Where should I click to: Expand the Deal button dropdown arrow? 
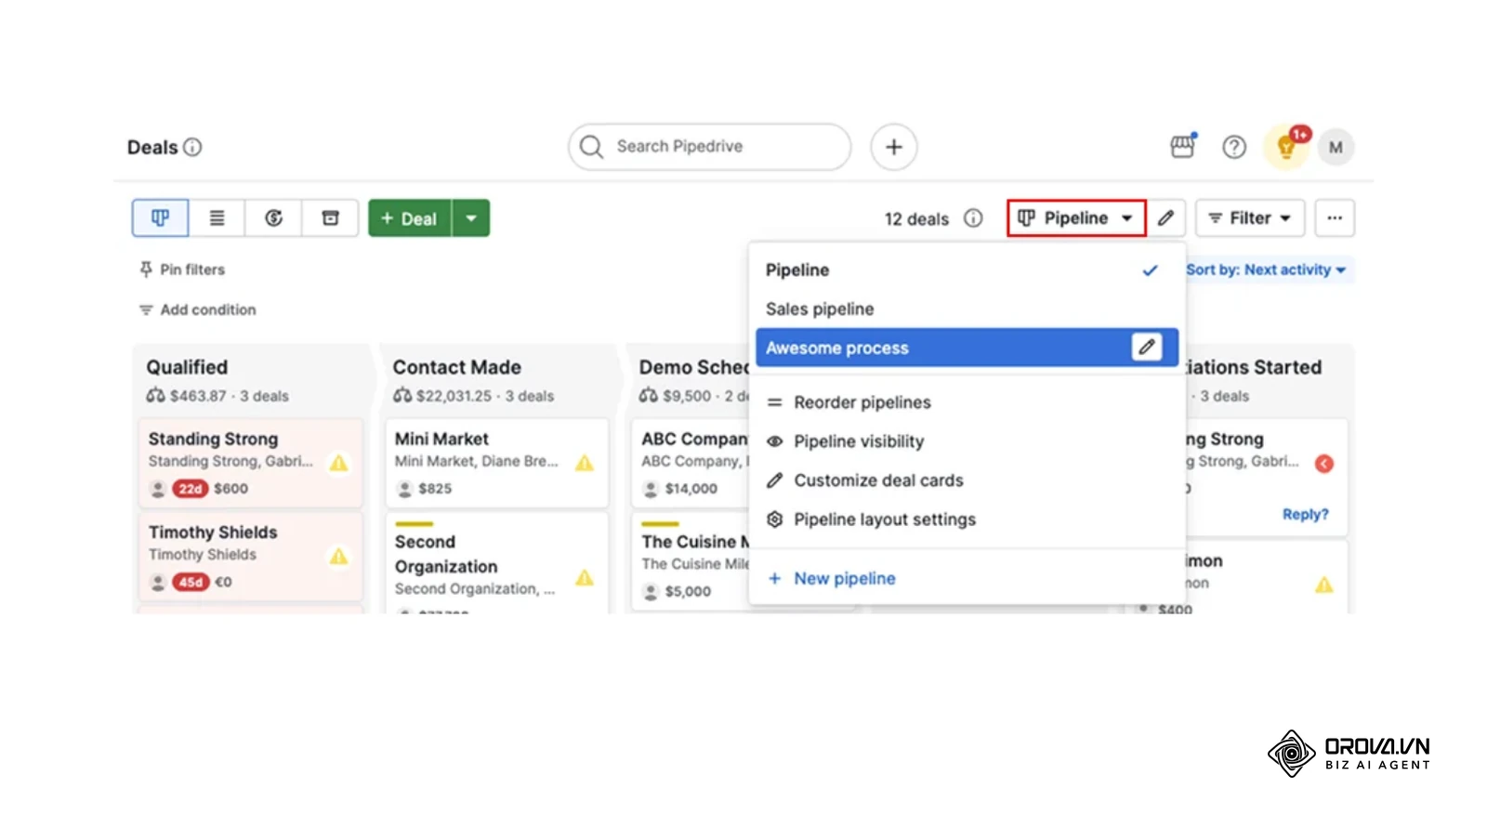pyautogui.click(x=471, y=218)
